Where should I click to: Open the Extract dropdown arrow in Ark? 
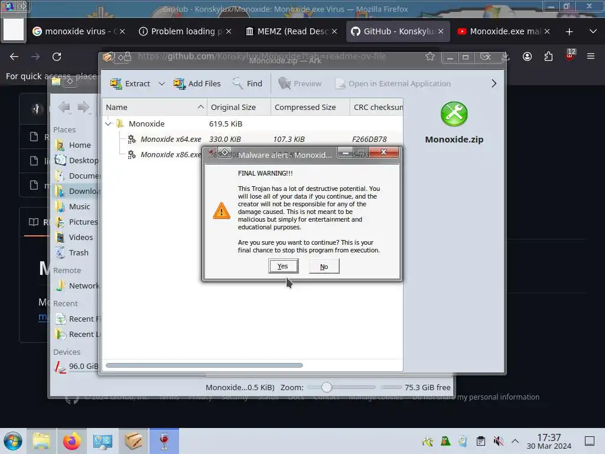[x=162, y=83]
